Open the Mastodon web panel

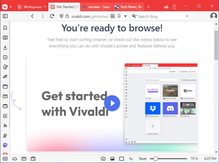pos(5,145)
